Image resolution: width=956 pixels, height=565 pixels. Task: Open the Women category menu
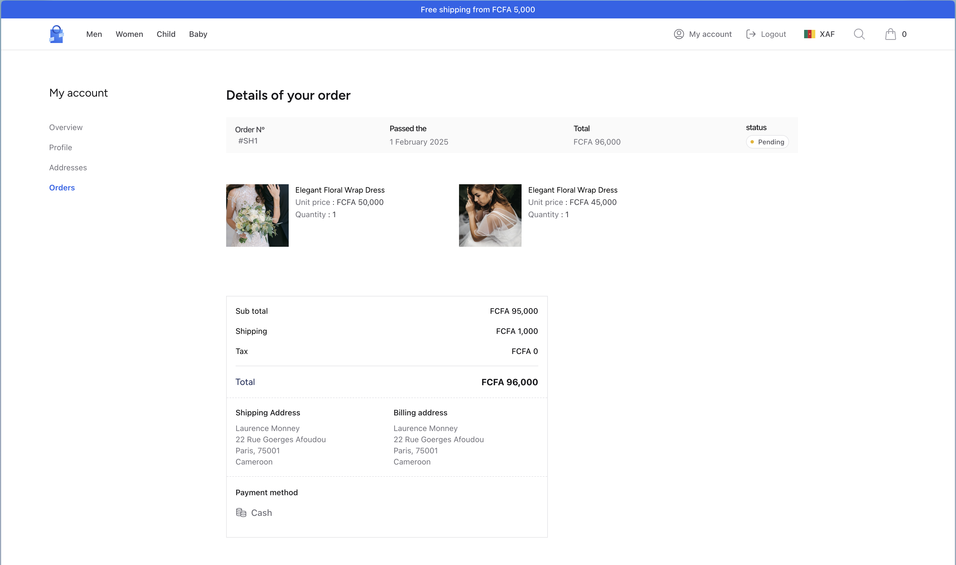(130, 34)
